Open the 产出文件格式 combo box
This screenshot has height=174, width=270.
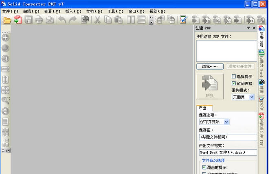228,152
